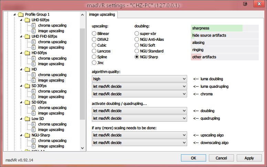Click page icon of image upscaling under UHD 60fps
This screenshot has height=167, width=267.
point(34,31)
